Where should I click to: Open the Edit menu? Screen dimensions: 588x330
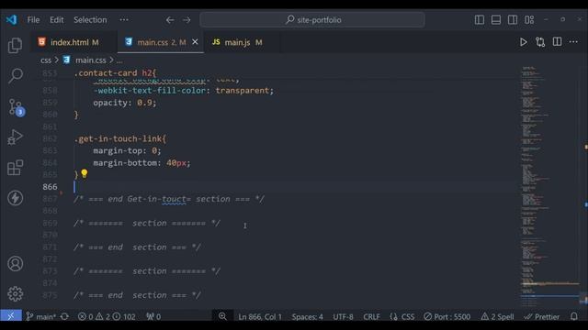point(57,20)
